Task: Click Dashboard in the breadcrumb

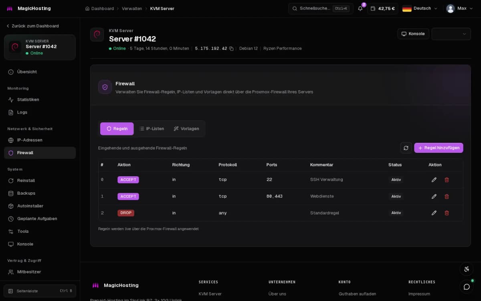Action: (99, 8)
